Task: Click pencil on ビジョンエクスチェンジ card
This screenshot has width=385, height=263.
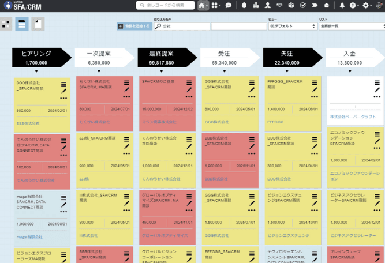Action: (x=315, y=203)
